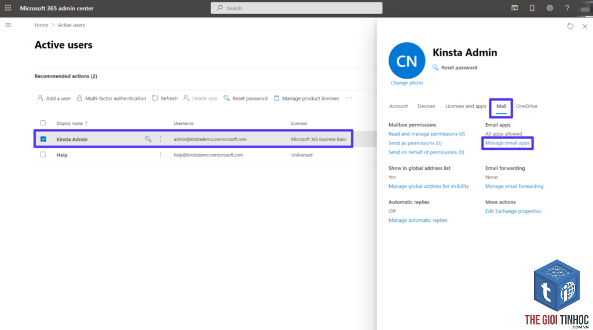Click help@kinstademo.onmicrosoft.com username
Viewport: 593px width, 330px height.
tap(208, 155)
